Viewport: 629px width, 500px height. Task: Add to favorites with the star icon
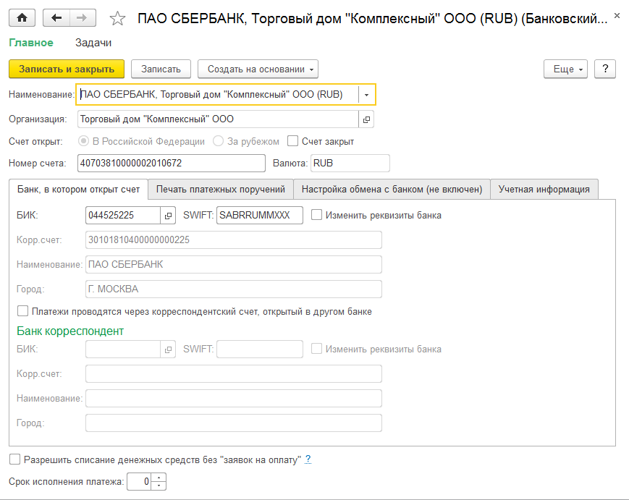117,18
